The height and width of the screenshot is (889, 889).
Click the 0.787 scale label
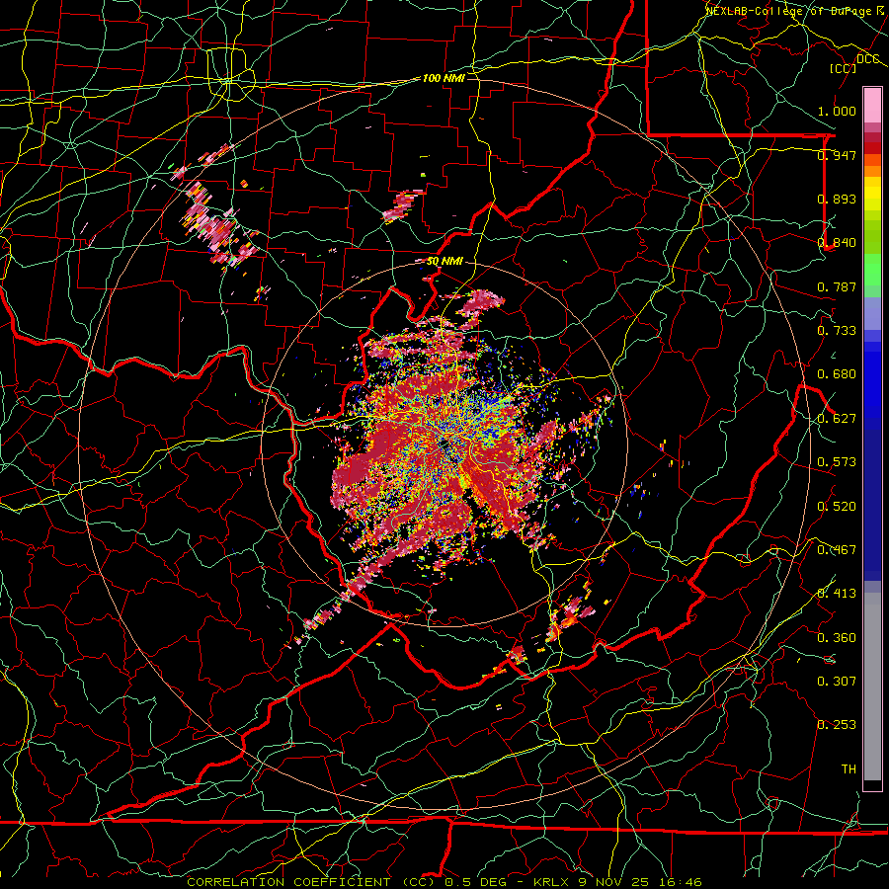(x=837, y=286)
